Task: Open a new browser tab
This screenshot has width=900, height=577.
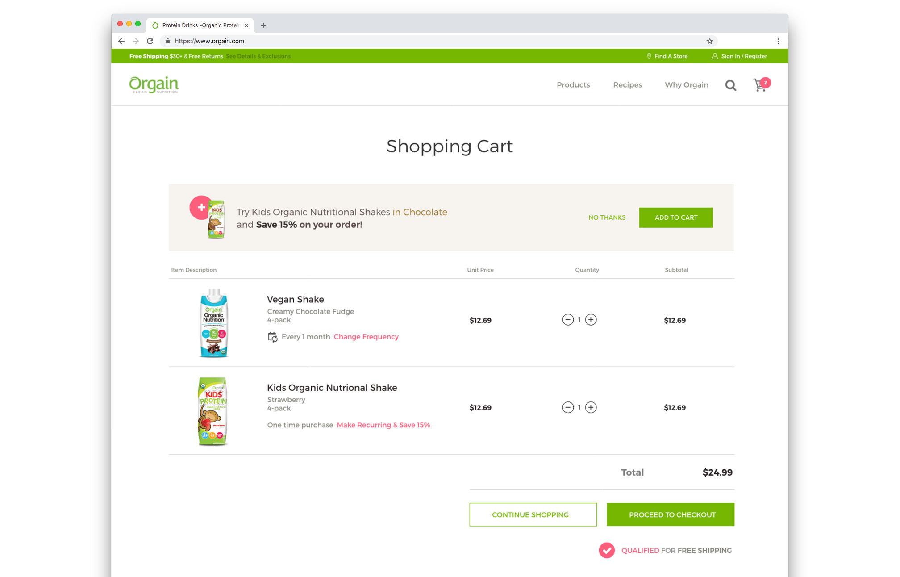Action: click(x=263, y=25)
